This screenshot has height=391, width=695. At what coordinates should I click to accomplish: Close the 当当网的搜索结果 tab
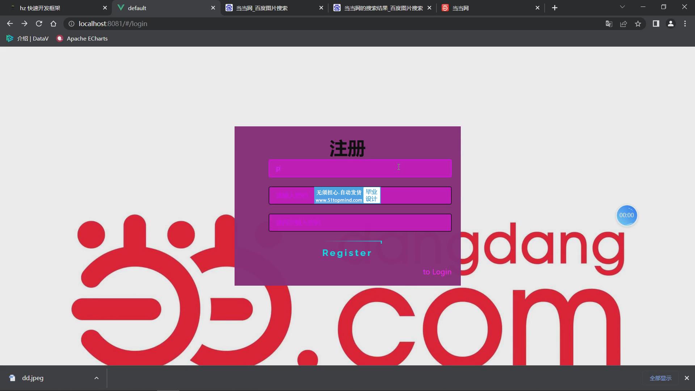pos(429,8)
